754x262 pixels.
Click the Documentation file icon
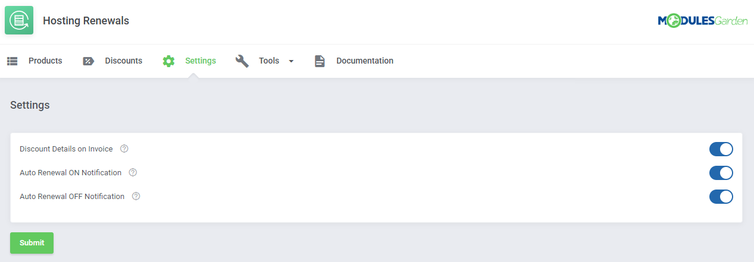pyautogui.click(x=320, y=61)
